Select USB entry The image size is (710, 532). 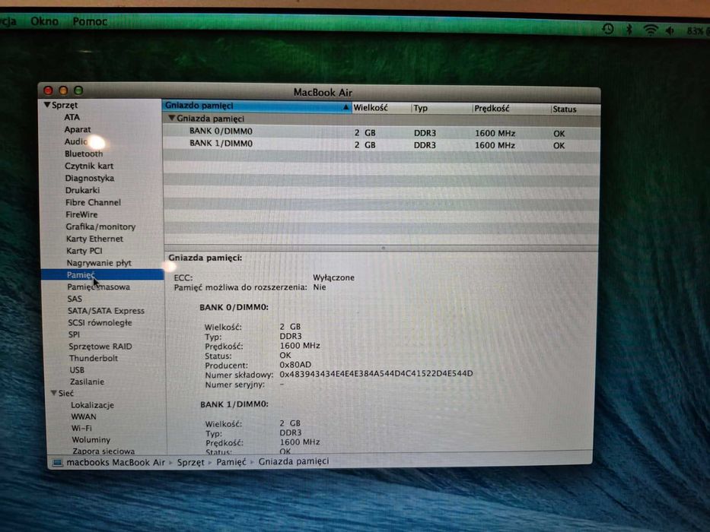tap(77, 370)
